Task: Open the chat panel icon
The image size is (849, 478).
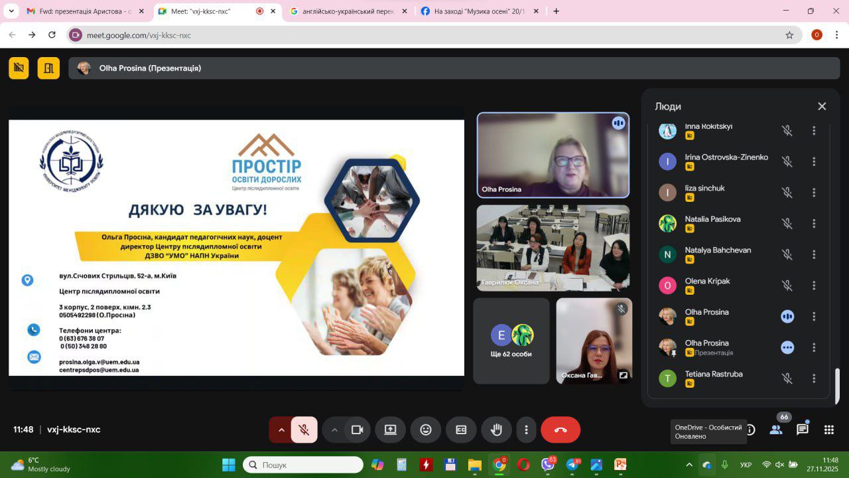Action: (x=803, y=430)
